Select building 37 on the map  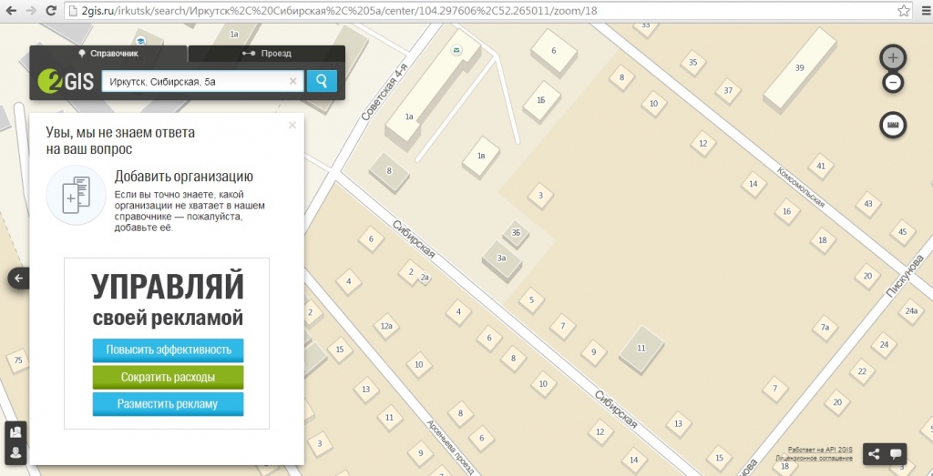728,91
